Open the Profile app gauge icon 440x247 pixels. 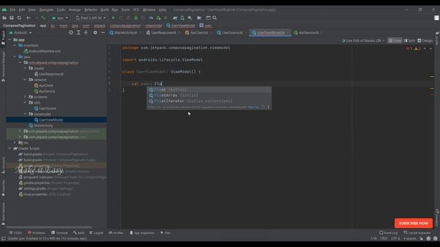[151, 18]
